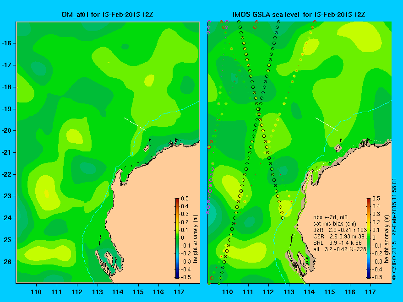The height and width of the screenshot is (302, 403).
Task: Click the 'sat rms bias (cm)' header text
Action: (x=335, y=224)
